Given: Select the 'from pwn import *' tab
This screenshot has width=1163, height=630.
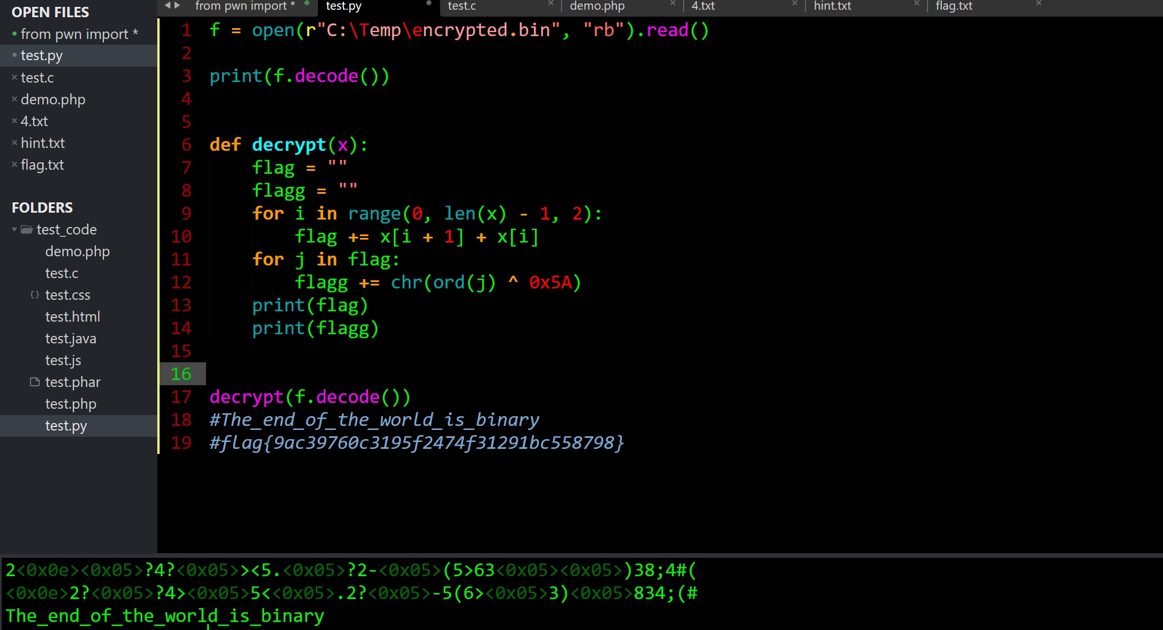Looking at the screenshot, I should [245, 6].
